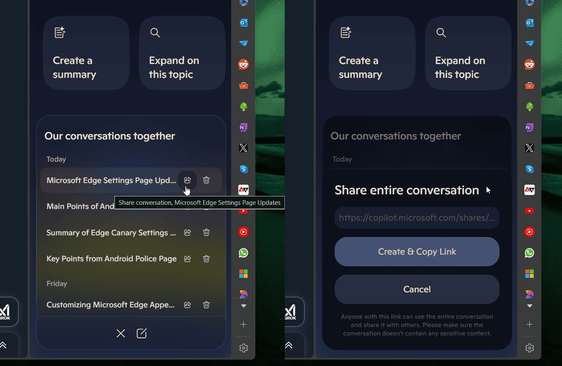Choose Expand on this topic card above the Share dialog
The image size is (562, 366).
[x=468, y=53]
